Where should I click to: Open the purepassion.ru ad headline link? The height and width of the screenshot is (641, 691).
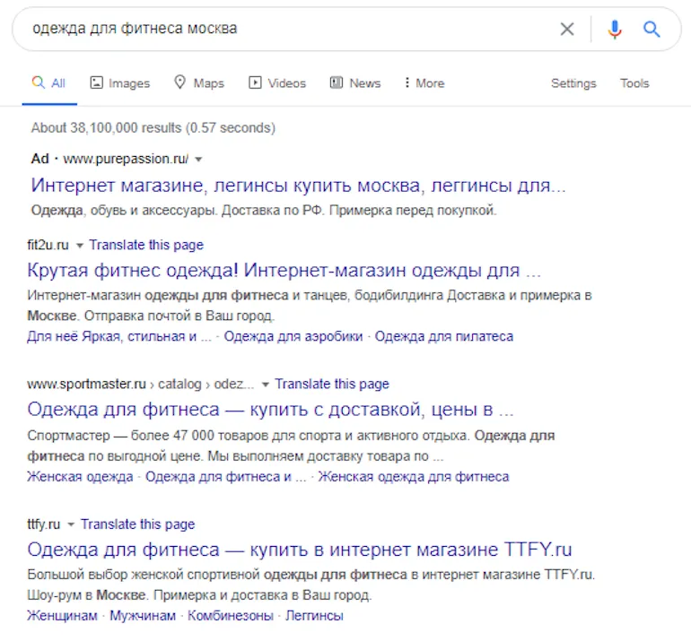click(298, 186)
